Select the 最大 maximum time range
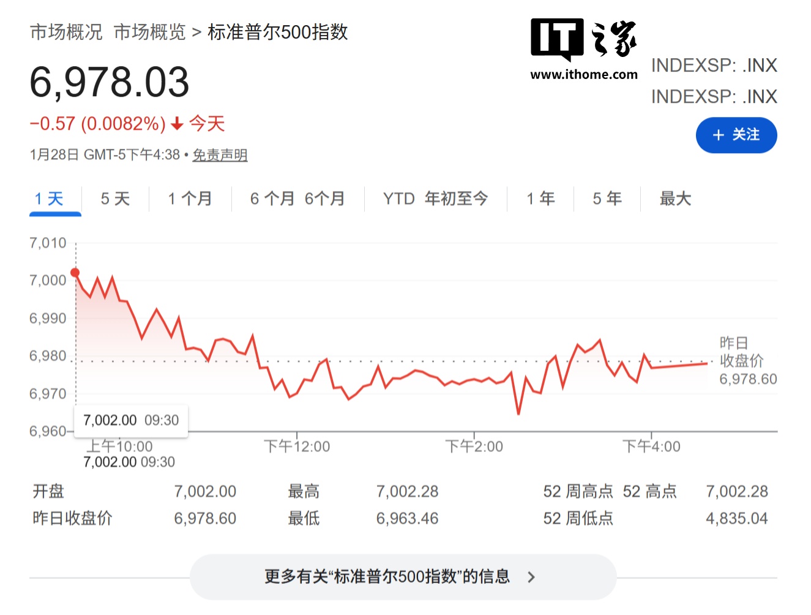The image size is (811, 615). [675, 198]
